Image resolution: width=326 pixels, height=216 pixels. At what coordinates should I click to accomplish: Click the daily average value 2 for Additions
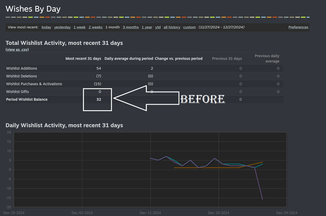[152, 68]
